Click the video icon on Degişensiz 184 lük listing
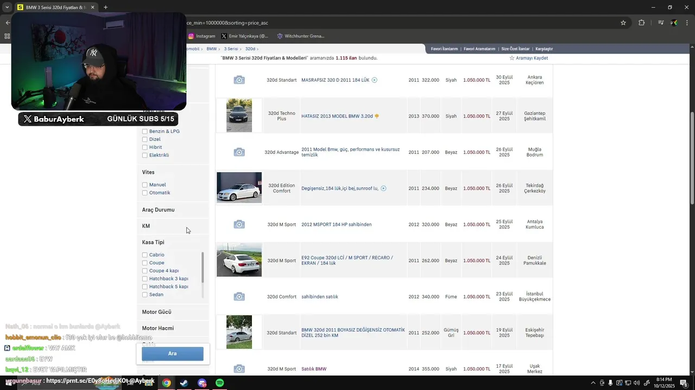695x390 pixels. (x=383, y=188)
